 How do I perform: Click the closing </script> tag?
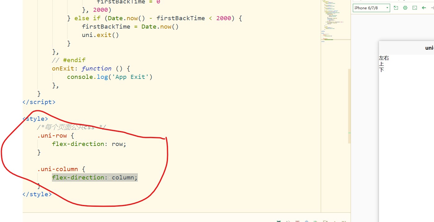(x=39, y=102)
